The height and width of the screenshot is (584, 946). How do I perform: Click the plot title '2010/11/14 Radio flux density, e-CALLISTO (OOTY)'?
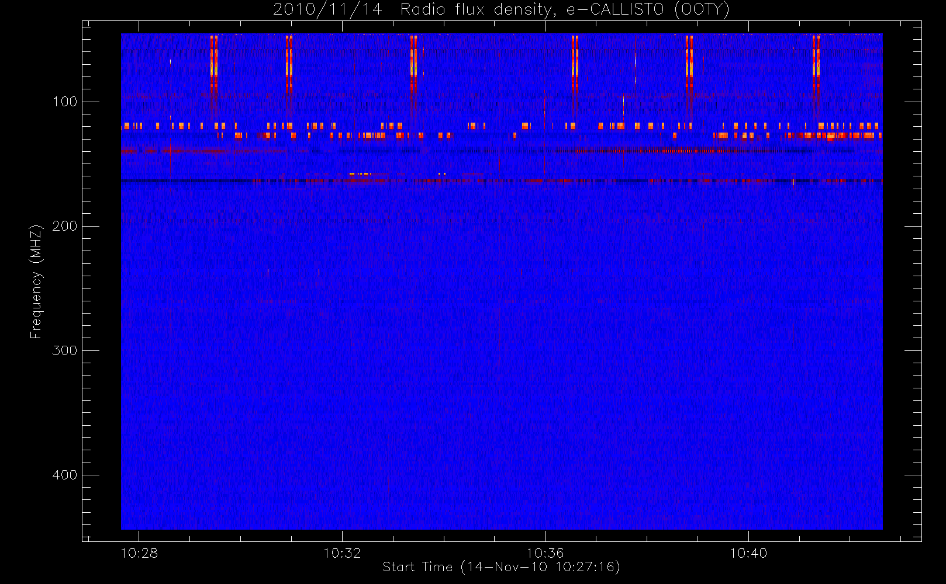click(x=501, y=10)
